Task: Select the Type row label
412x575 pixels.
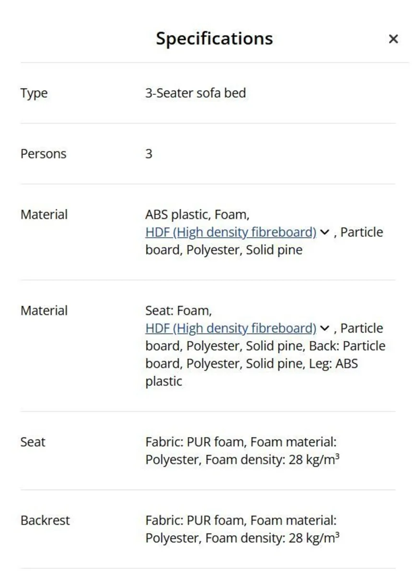Action: point(34,93)
